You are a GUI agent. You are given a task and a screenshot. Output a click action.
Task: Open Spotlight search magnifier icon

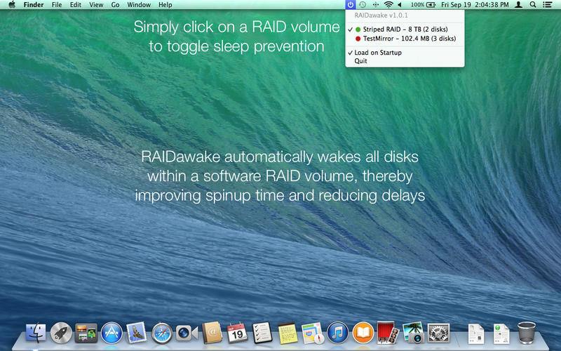[533, 5]
